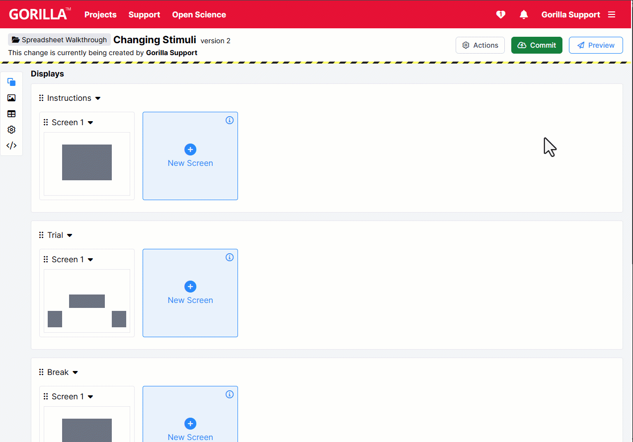This screenshot has height=442, width=633.
Task: Open the Actions menu for this task
Action: [480, 45]
